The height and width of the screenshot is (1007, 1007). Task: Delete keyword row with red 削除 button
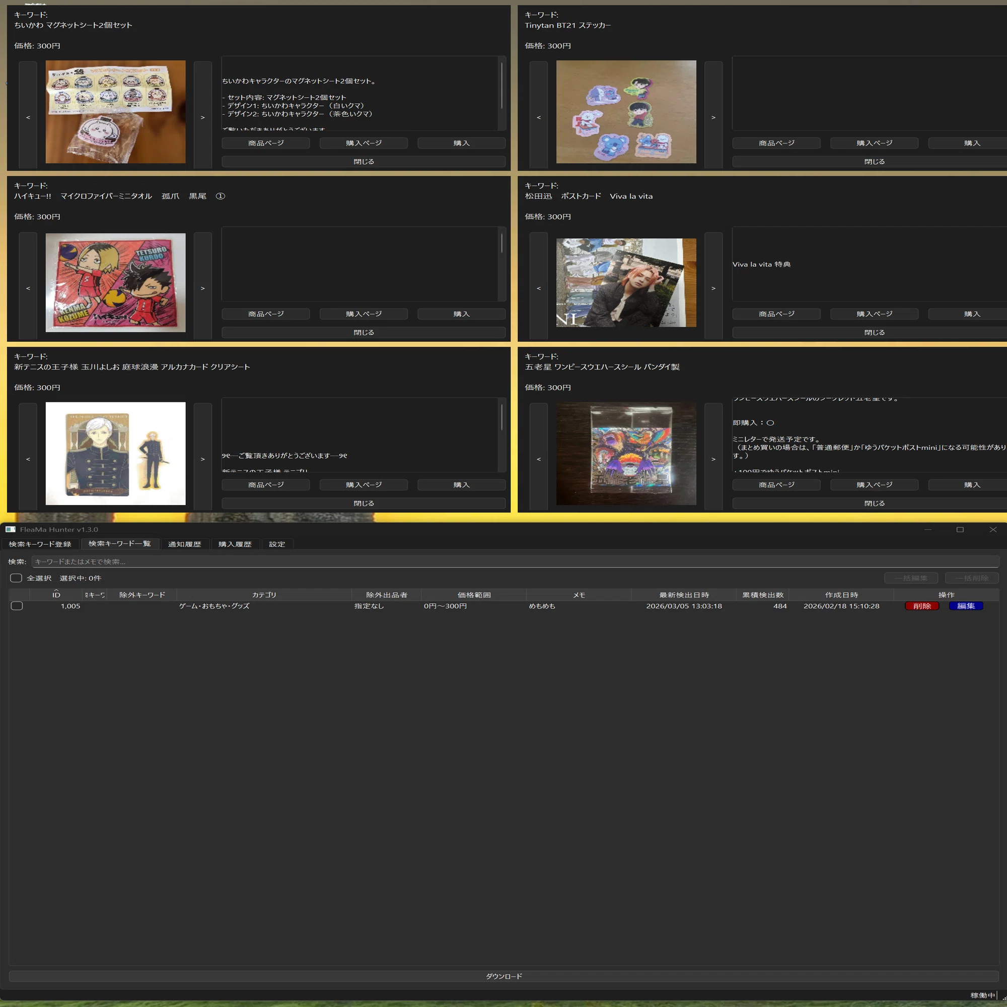(x=922, y=606)
